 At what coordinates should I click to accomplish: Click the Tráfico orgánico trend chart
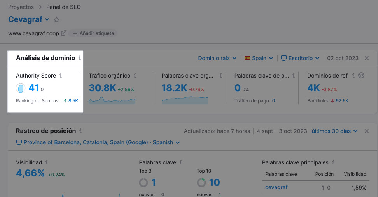pyautogui.click(x=112, y=100)
